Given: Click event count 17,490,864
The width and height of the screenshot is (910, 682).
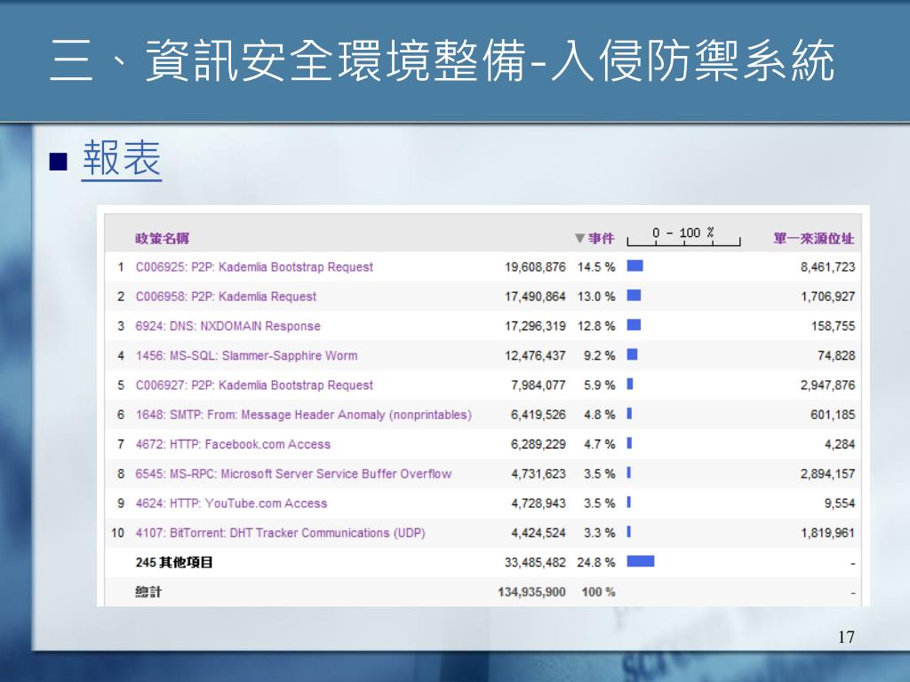Looking at the screenshot, I should coord(534,297).
